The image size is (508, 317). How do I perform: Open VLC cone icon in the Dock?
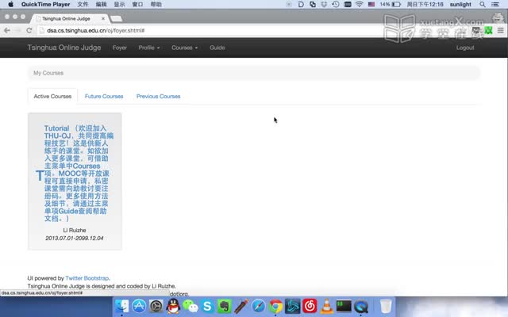coord(326,306)
